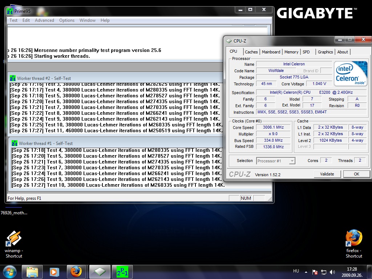
Task: Click the Core Voltage value 1.040 V
Action: pyautogui.click(x=319, y=84)
